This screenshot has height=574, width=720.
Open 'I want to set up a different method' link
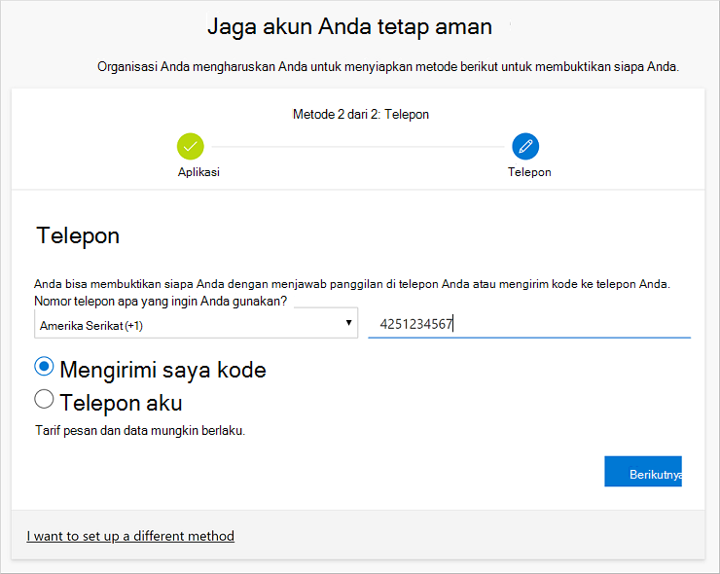click(130, 536)
